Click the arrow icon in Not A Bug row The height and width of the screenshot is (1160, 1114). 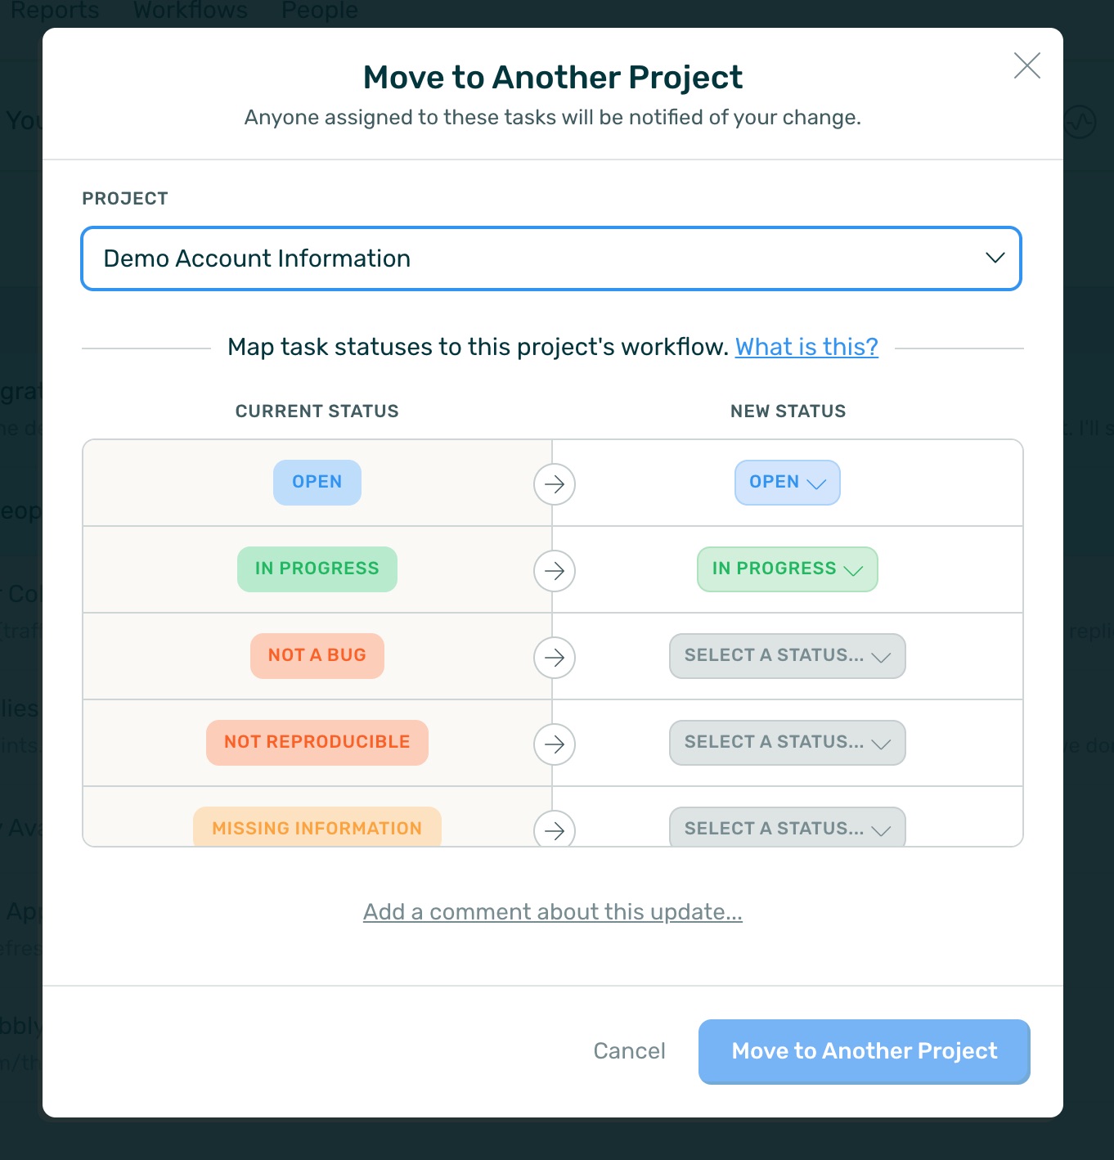tap(555, 657)
